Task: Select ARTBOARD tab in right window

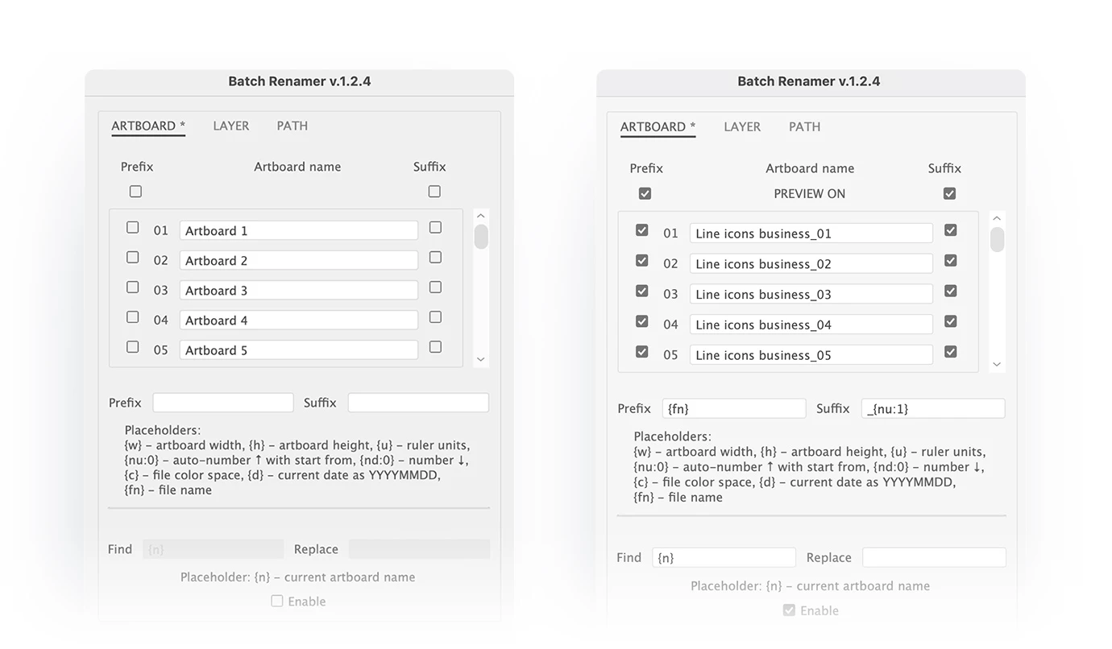Action: click(x=658, y=126)
